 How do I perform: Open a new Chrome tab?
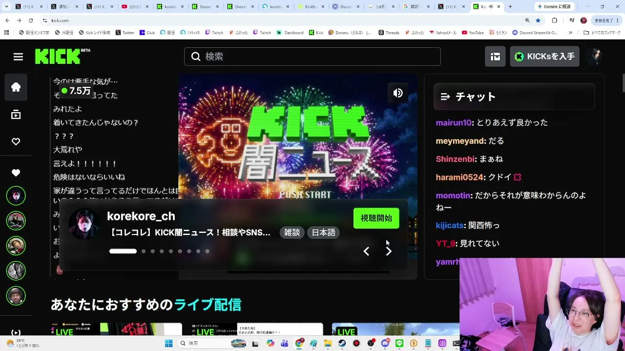[510, 7]
